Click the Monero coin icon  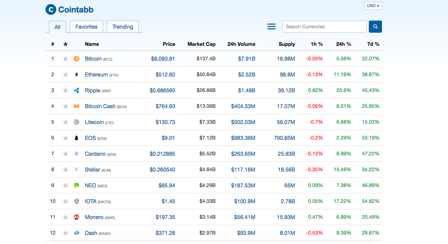(x=76, y=217)
